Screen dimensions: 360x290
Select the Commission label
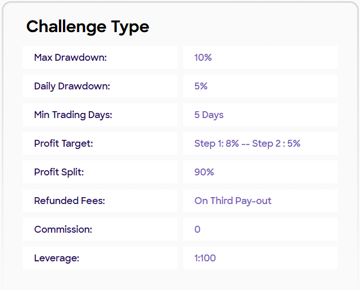pyautogui.click(x=62, y=229)
